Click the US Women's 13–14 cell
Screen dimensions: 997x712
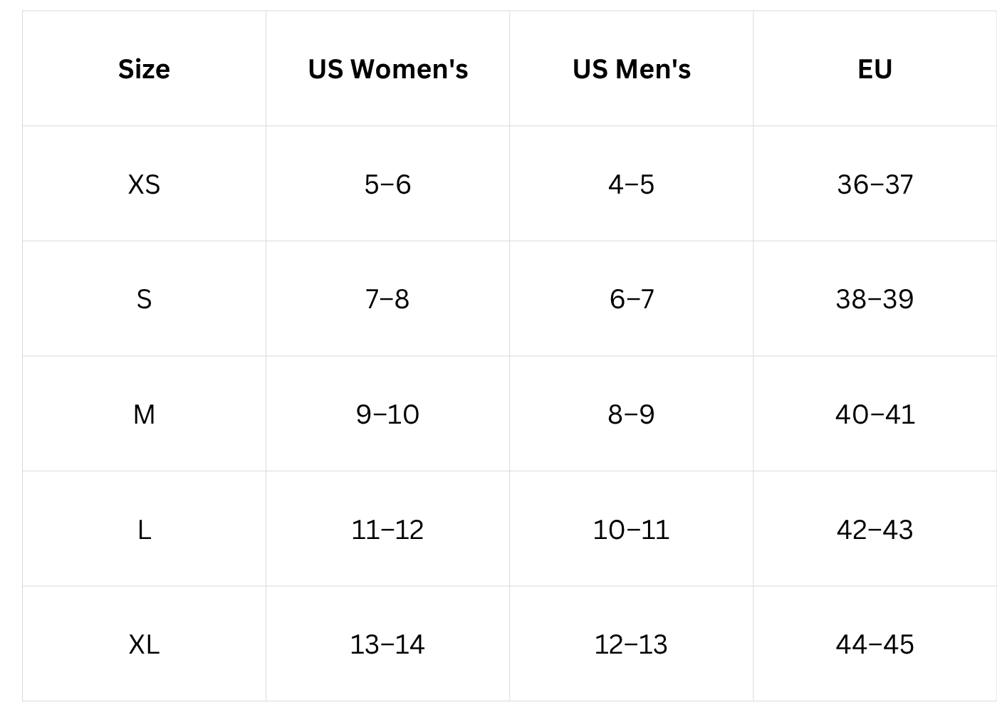[388, 644]
